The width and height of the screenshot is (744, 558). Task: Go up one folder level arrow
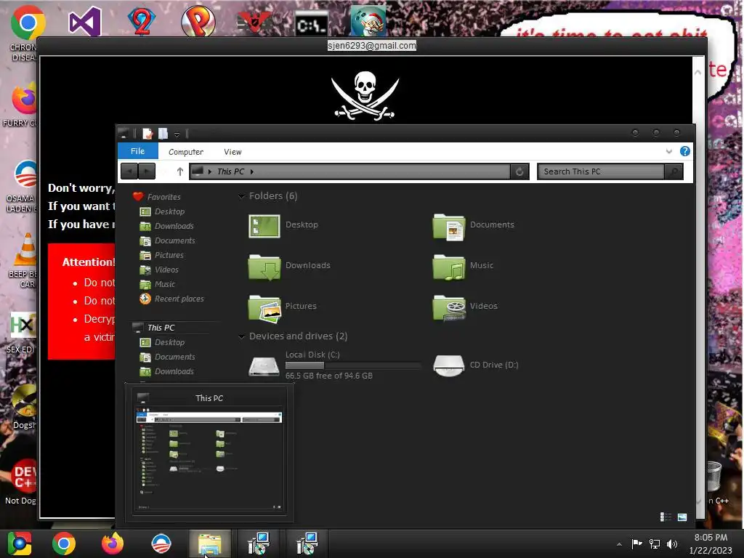click(x=180, y=171)
